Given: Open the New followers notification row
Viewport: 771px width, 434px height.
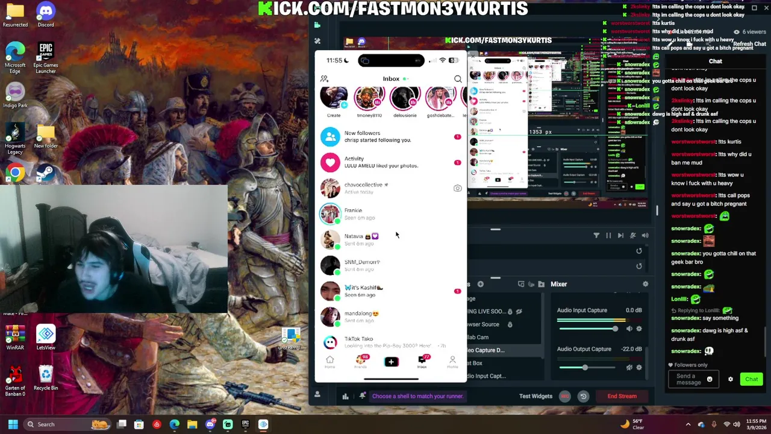Looking at the screenshot, I should [391, 137].
